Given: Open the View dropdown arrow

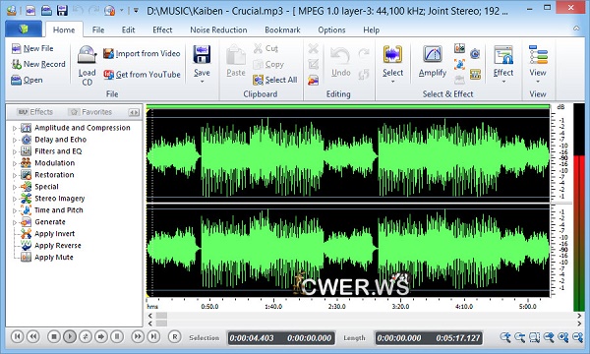Looking at the screenshot, I should point(538,82).
